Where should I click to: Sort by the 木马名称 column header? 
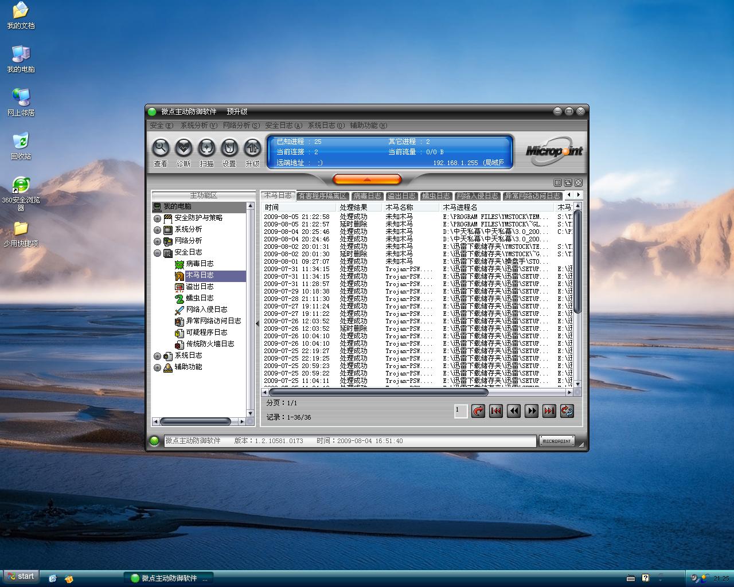[411, 207]
